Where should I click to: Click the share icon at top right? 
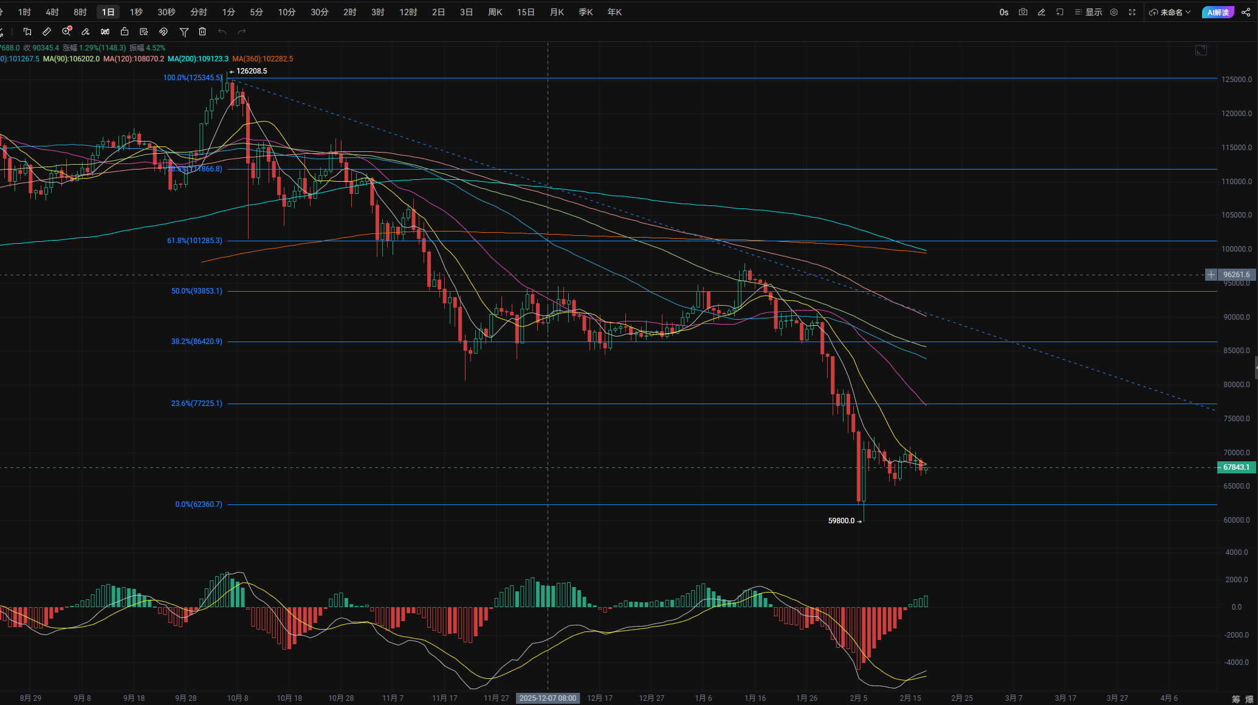pyautogui.click(x=1245, y=12)
